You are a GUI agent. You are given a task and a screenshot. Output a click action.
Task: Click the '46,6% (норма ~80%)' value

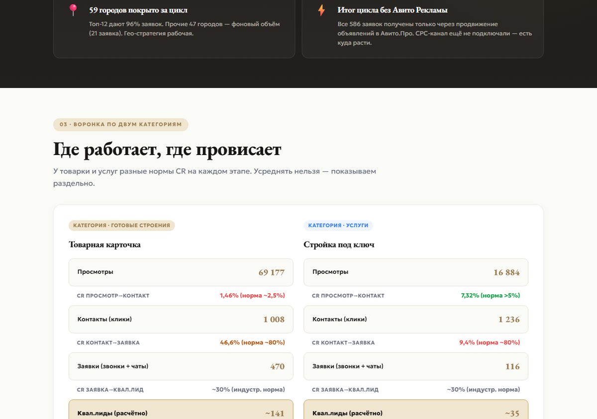tap(252, 342)
